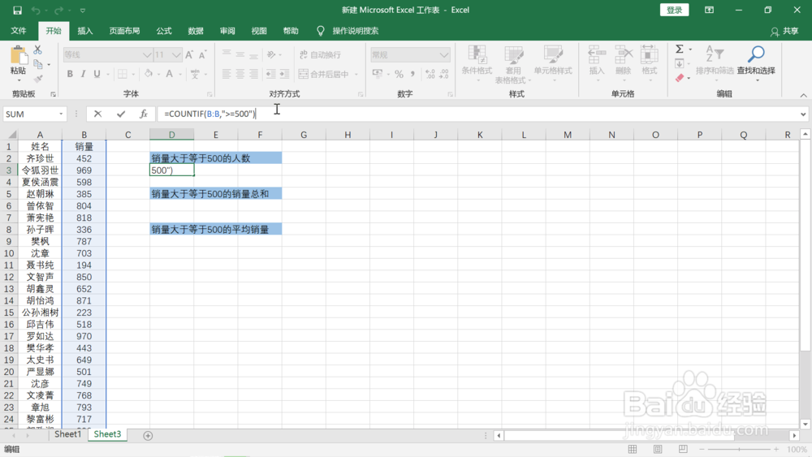This screenshot has width=812, height=457.
Task: Open the font name dropdown
Action: point(146,55)
